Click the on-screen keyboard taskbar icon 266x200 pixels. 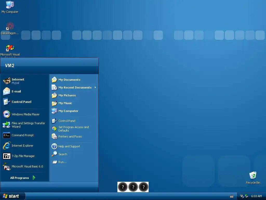[231, 196]
